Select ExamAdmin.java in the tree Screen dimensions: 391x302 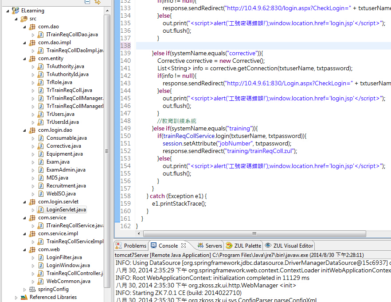point(66,170)
